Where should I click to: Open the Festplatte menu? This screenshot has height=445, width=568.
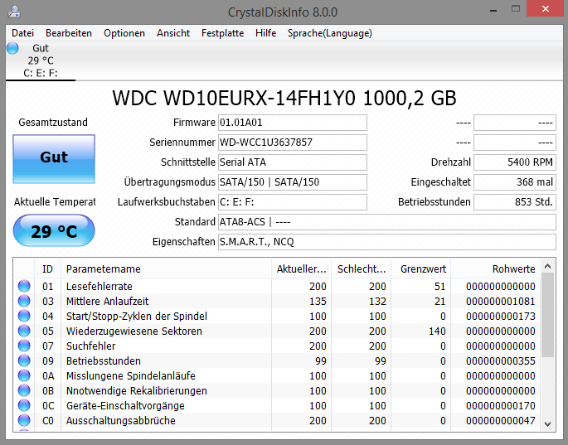[222, 33]
